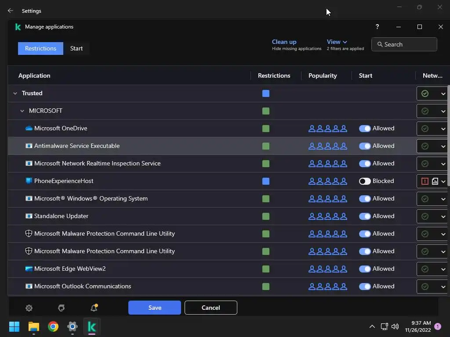Toggle start for second Malware Protection Command Line Utility

[x=365, y=251]
